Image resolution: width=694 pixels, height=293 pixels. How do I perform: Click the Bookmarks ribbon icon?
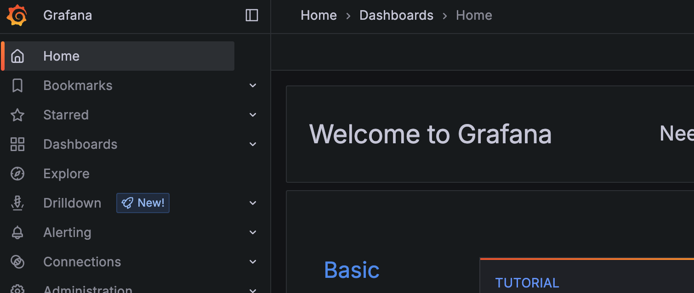click(17, 85)
